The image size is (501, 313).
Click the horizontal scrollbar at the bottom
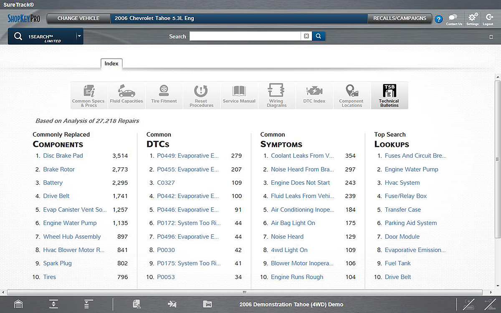pos(245,292)
